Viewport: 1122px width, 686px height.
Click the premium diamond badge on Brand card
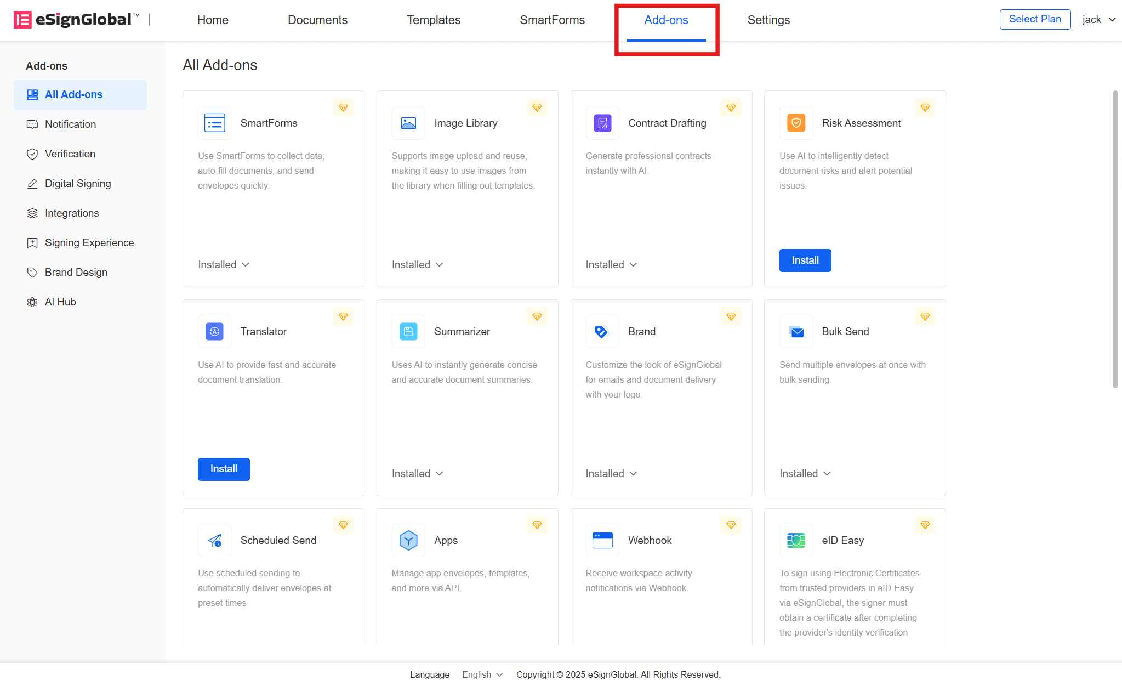[731, 316]
